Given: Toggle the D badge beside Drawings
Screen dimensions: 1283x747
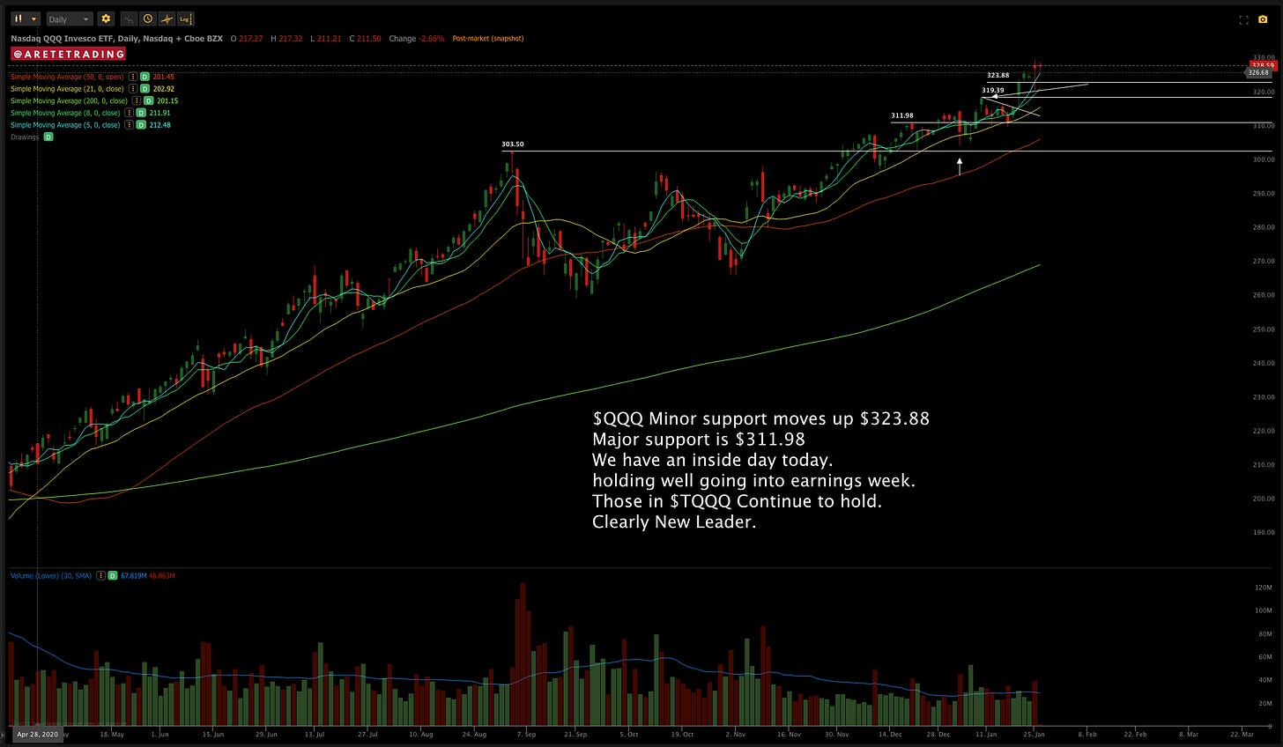Looking at the screenshot, I should pos(48,137).
